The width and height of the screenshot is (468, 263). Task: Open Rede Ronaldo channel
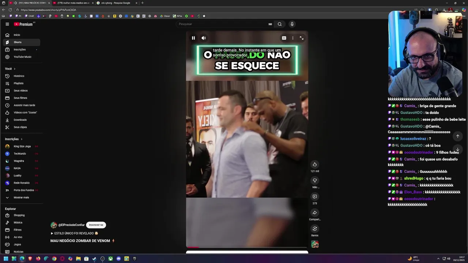22,183
